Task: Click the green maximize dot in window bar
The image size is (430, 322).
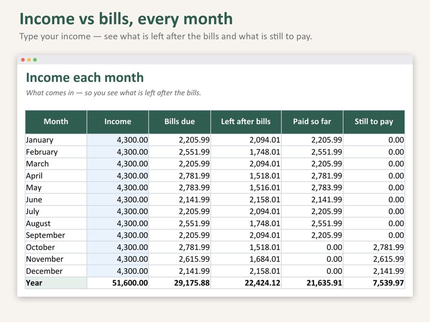Action: (35, 60)
